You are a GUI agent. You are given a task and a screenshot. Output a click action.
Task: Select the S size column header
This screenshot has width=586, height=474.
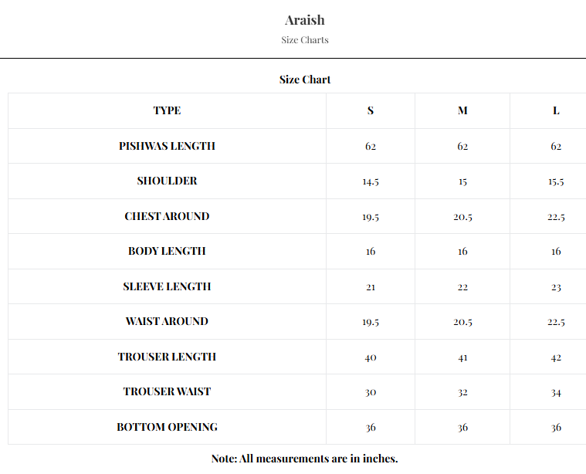[371, 110]
